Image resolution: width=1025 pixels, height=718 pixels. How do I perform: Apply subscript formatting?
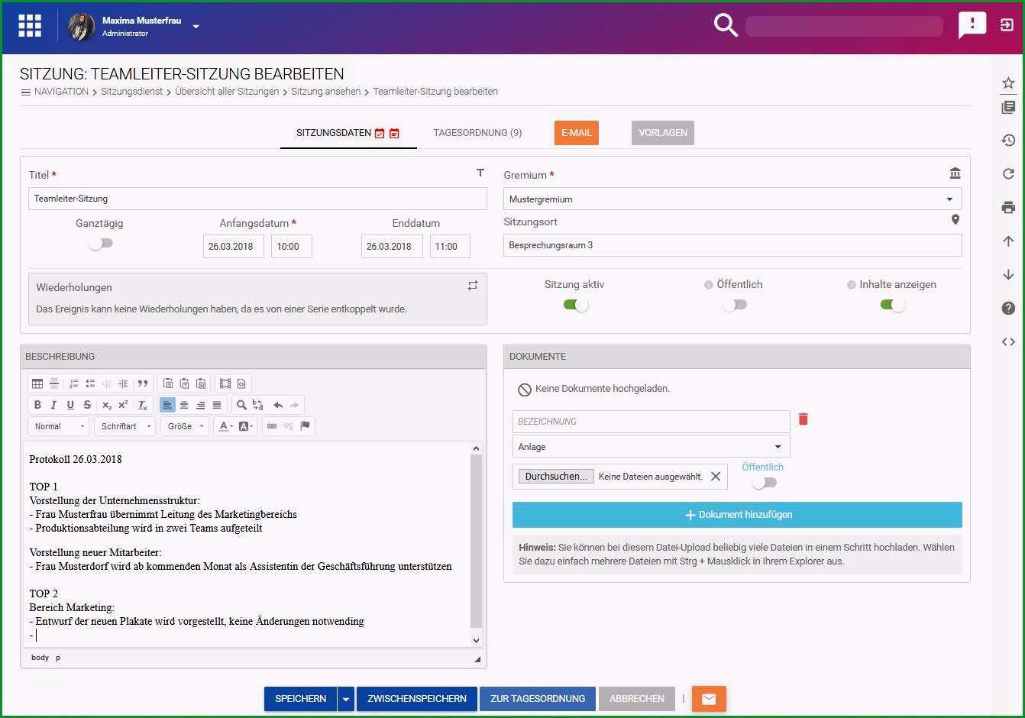point(107,405)
